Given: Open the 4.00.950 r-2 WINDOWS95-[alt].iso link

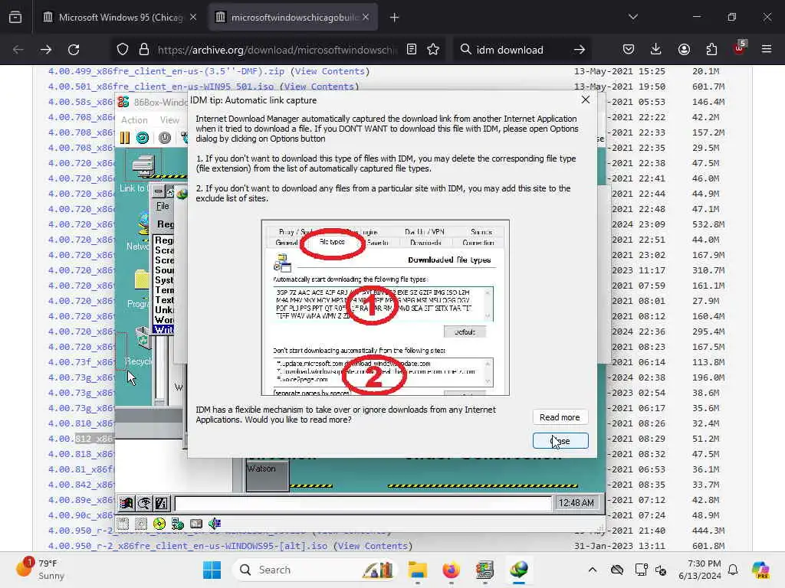Looking at the screenshot, I should coord(188,545).
